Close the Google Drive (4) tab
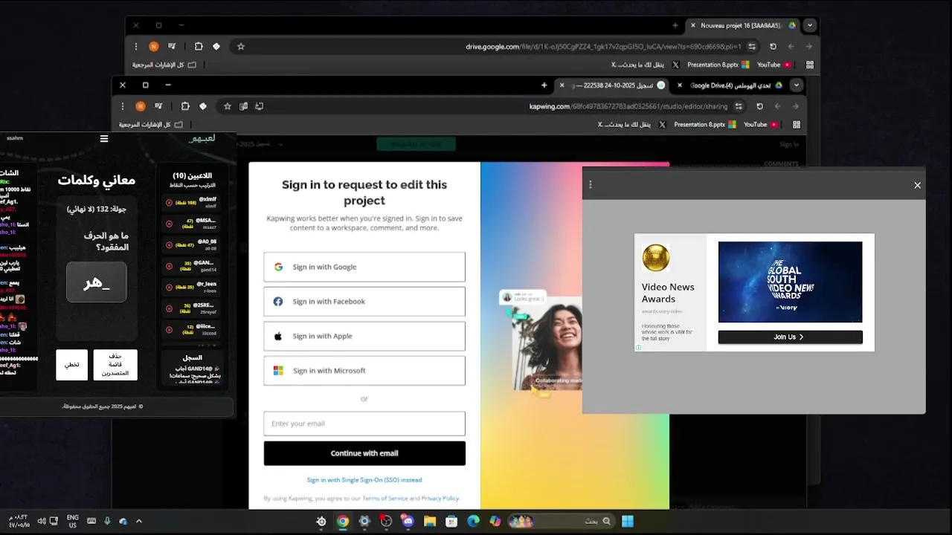The height and width of the screenshot is (535, 952). 680,85
